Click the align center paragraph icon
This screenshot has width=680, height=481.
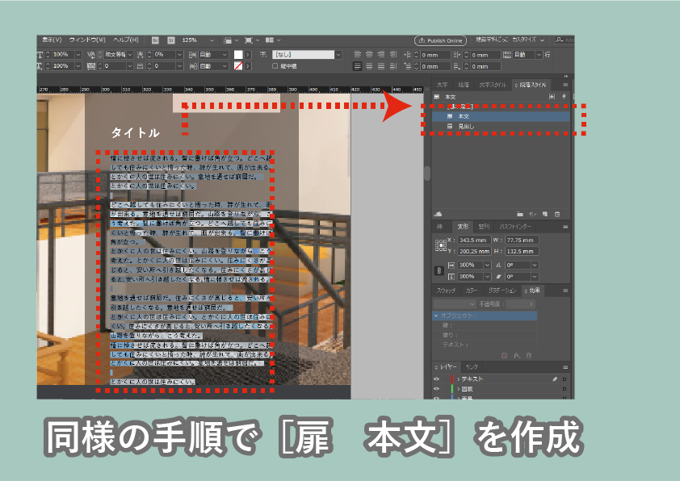coord(369,54)
